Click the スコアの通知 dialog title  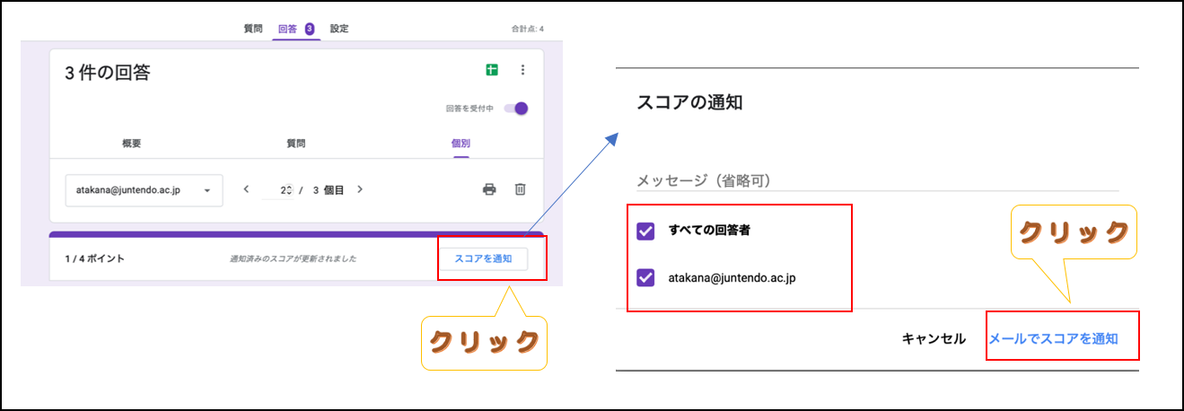(689, 102)
